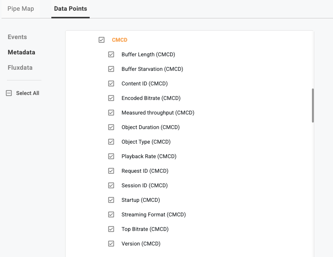Uncheck Streaming Format (CMCD)
333x257 pixels.
[x=111, y=214]
